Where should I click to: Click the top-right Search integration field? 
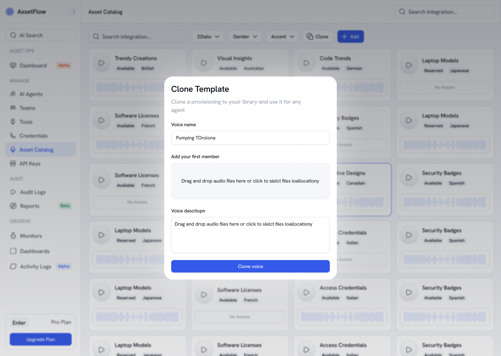tap(444, 12)
